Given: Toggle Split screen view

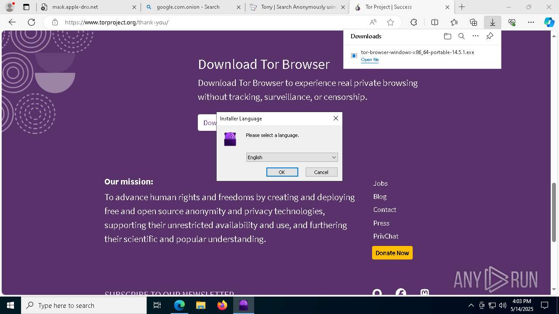Looking at the screenshot, I should (435, 22).
